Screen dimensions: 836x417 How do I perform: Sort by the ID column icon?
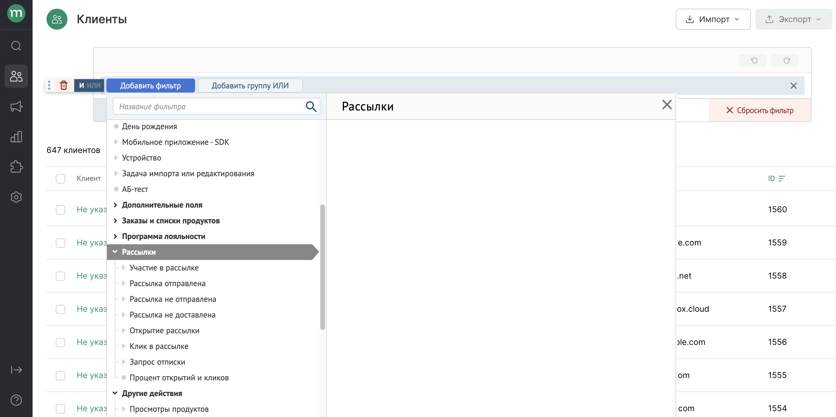point(782,178)
